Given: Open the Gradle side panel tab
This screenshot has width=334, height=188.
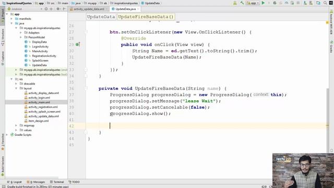Looking at the screenshot, I should pyautogui.click(x=331, y=47).
